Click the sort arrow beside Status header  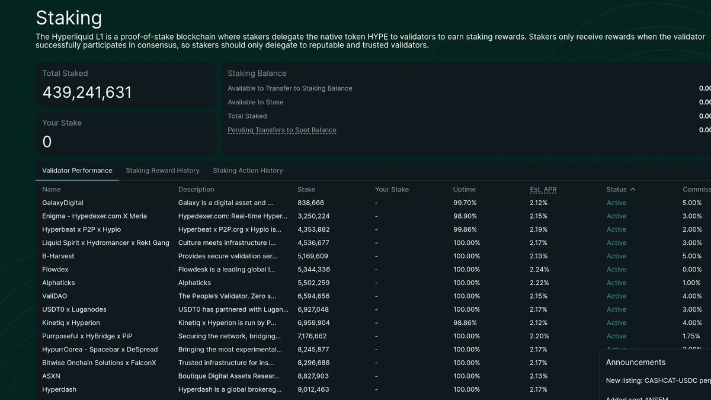(x=633, y=190)
